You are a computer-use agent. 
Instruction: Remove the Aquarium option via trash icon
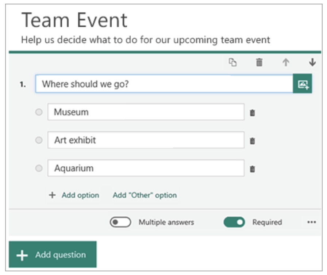252,169
